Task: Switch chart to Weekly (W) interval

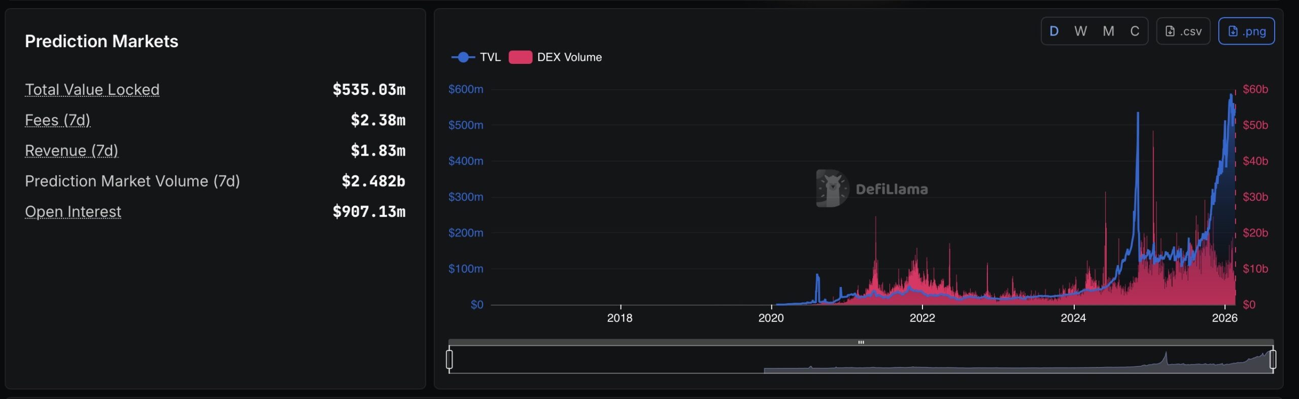Action: click(x=1080, y=31)
